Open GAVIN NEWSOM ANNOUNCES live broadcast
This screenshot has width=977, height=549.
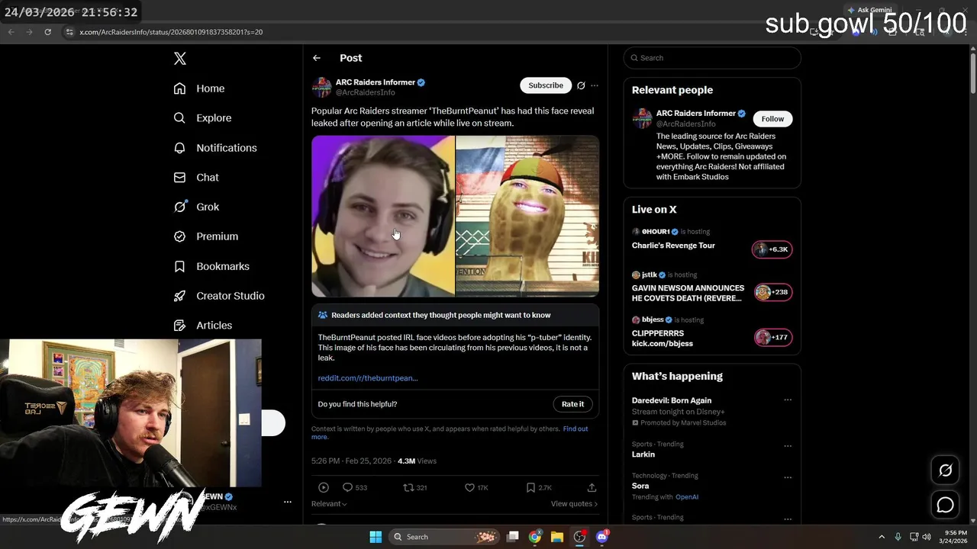click(688, 293)
